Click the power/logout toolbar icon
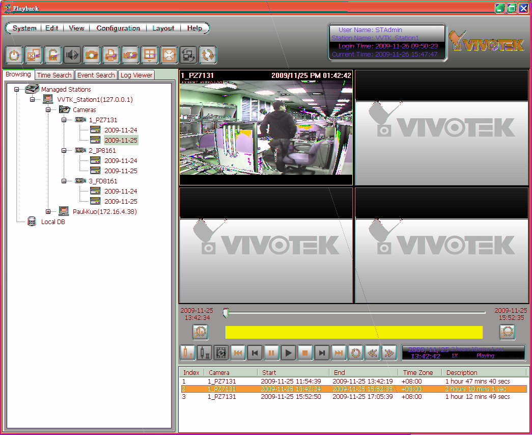The image size is (532, 435). [14, 55]
